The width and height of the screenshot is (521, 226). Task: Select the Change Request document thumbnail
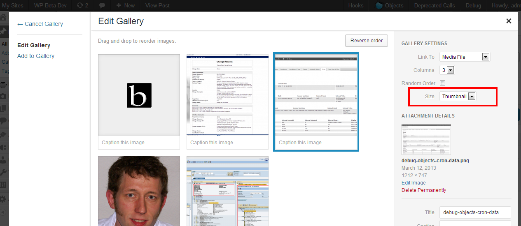[x=227, y=95]
